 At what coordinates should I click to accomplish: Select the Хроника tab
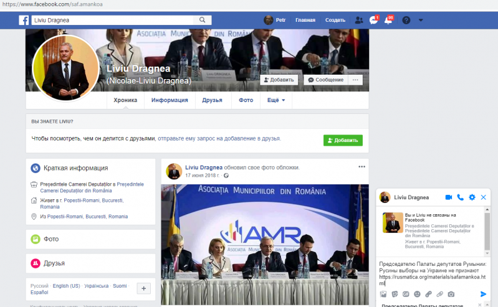coord(125,100)
